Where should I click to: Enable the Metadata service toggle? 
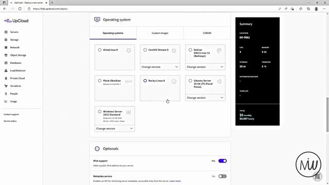pyautogui.click(x=223, y=176)
